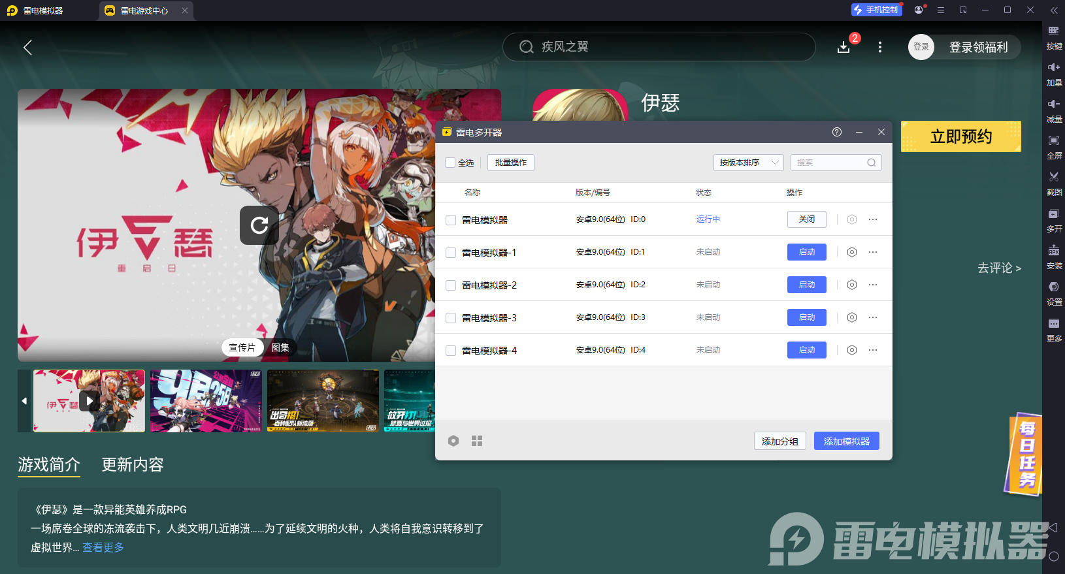
Task: Click 启动 for 雷电模拟器-1
Action: click(x=807, y=252)
